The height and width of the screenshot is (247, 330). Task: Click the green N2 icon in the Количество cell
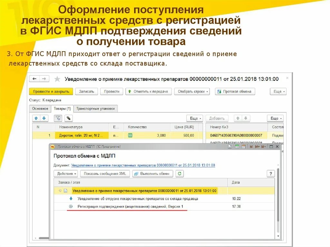130,135
